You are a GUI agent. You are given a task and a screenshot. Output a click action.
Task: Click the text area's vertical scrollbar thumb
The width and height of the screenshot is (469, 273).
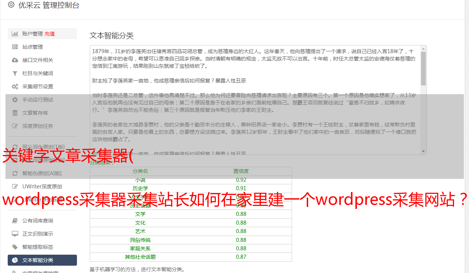pos(424,69)
